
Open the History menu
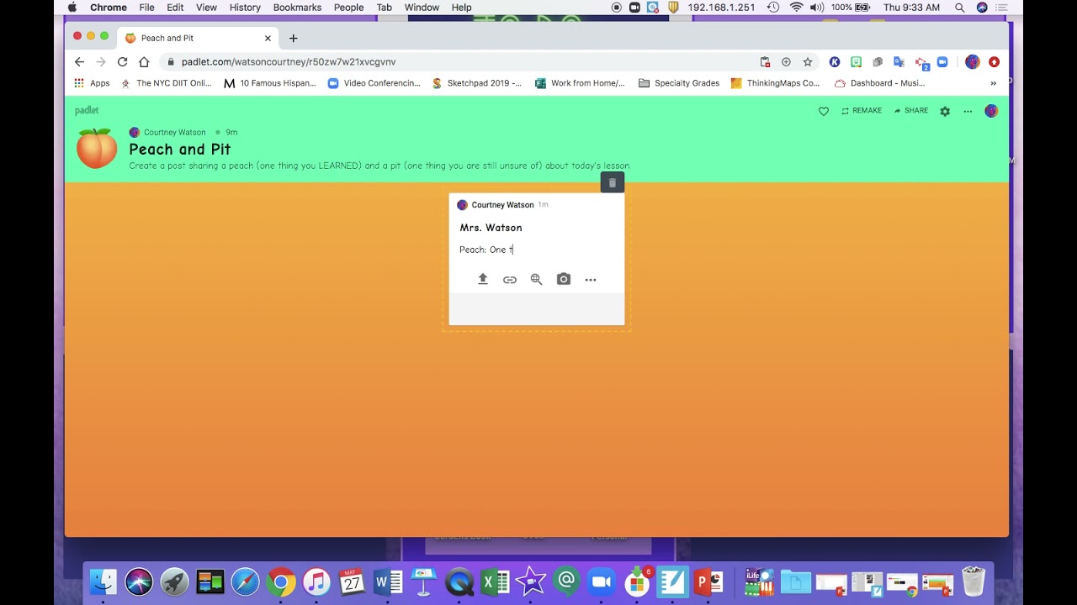tap(245, 8)
